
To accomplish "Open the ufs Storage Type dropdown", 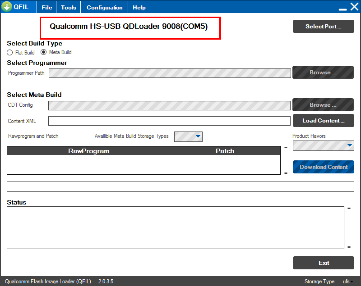I will click(347, 281).
